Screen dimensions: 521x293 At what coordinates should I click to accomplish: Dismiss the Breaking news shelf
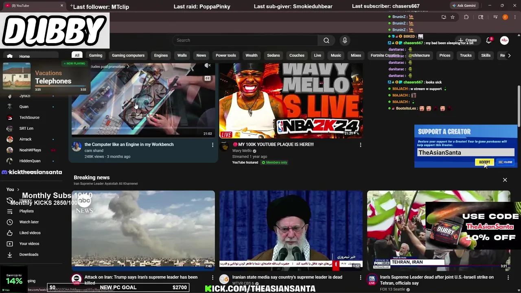point(505,180)
